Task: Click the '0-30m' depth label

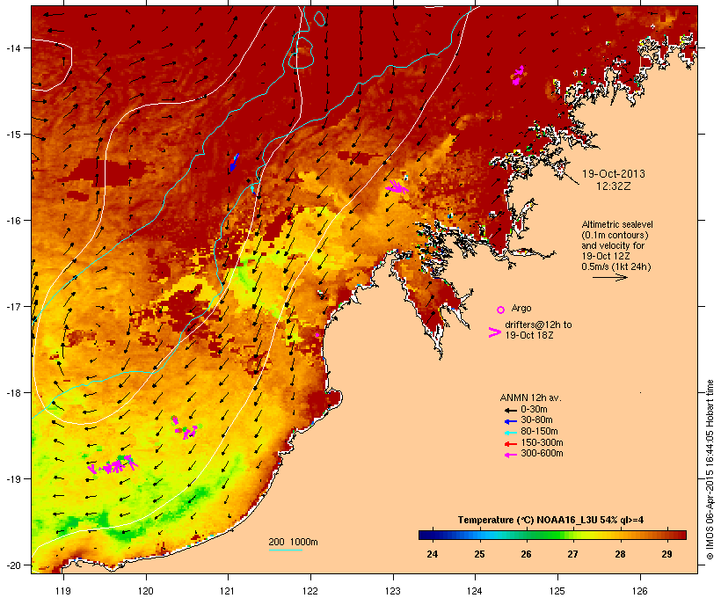Action: (x=534, y=410)
